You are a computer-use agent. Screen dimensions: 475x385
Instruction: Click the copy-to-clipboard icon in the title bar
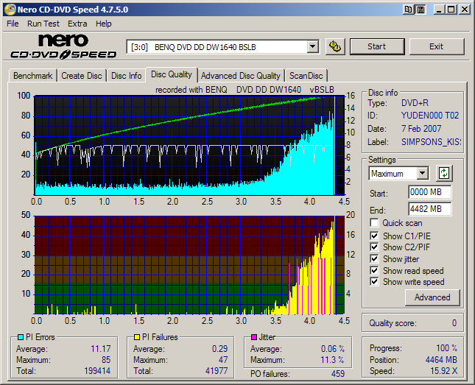pyautogui.click(x=409, y=10)
